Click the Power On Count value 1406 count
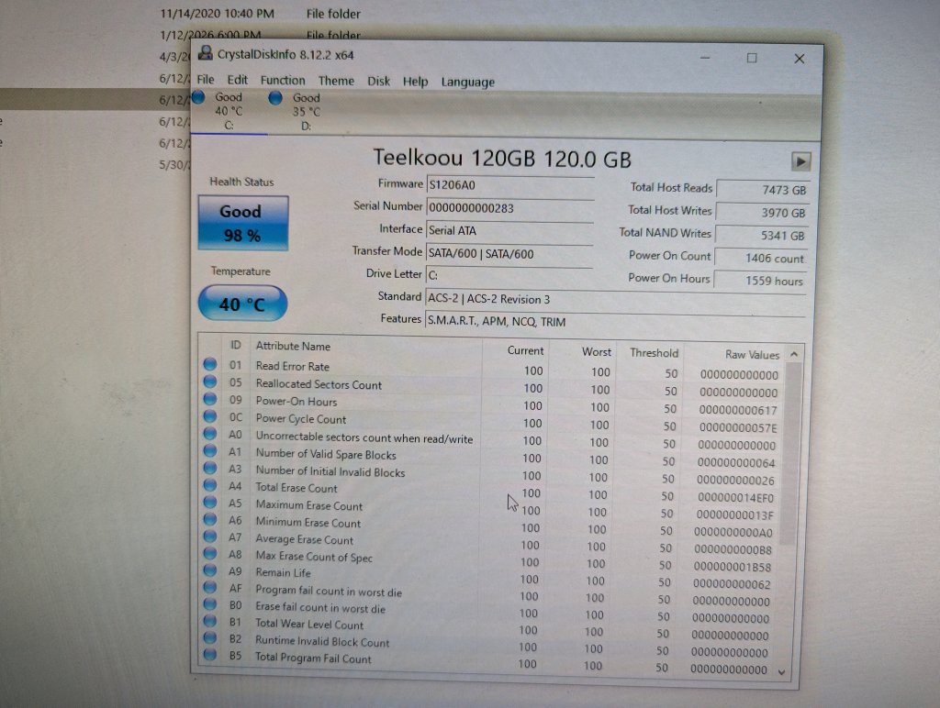The width and height of the screenshot is (940, 708). [760, 258]
